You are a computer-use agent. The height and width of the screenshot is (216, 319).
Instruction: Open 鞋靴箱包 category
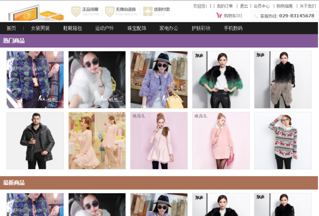(x=72, y=28)
